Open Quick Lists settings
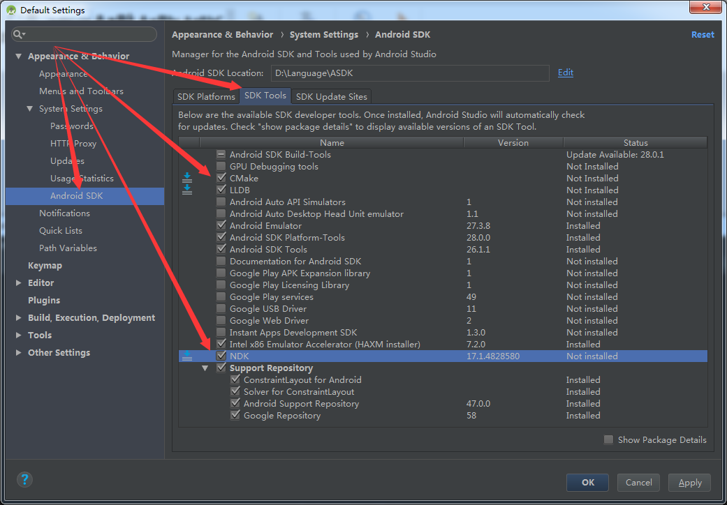The image size is (727, 505). pyautogui.click(x=61, y=230)
